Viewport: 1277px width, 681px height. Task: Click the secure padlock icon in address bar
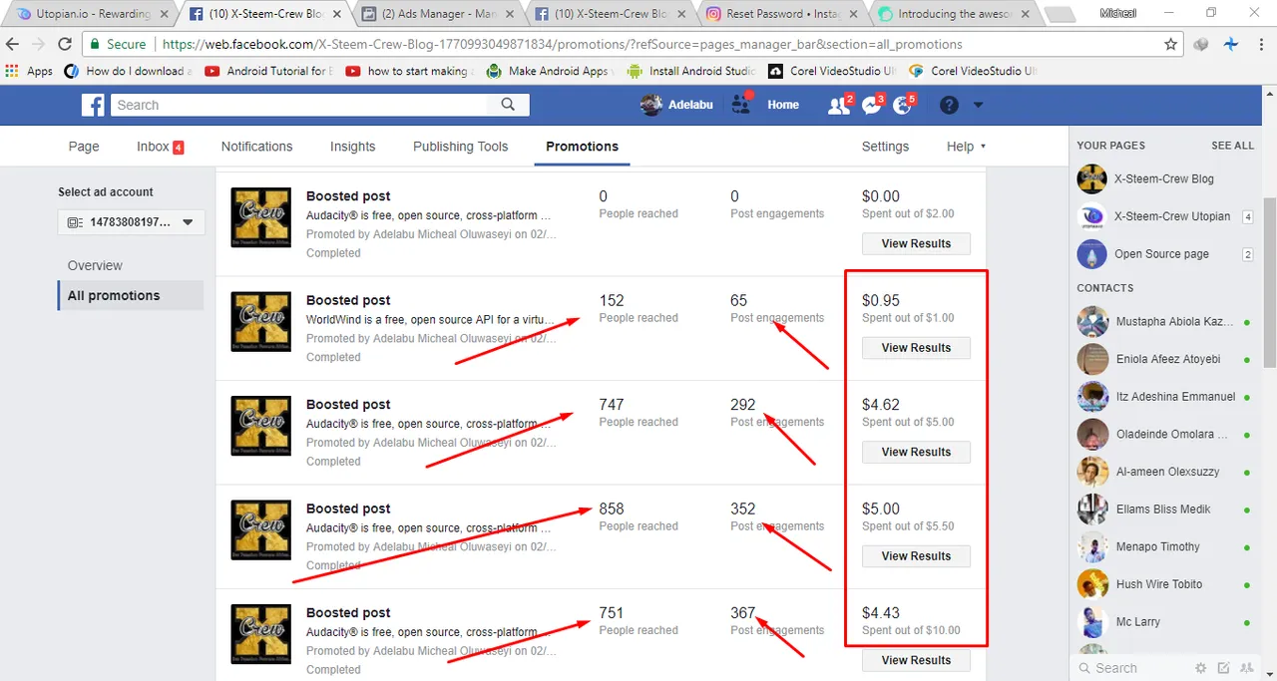click(x=95, y=44)
